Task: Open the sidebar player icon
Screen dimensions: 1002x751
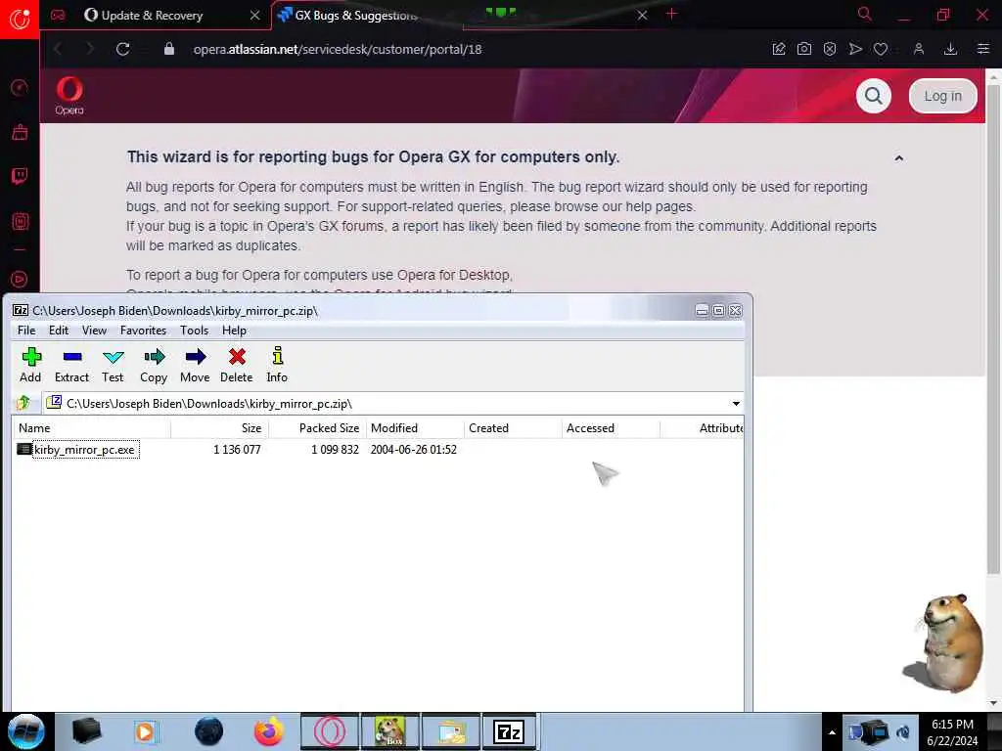Action: [x=20, y=279]
